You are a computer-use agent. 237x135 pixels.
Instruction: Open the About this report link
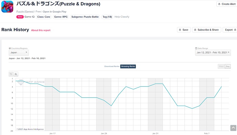coord(41,30)
